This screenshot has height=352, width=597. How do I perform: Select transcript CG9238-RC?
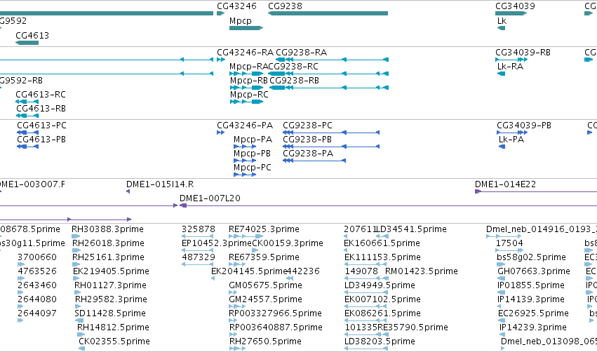293,67
